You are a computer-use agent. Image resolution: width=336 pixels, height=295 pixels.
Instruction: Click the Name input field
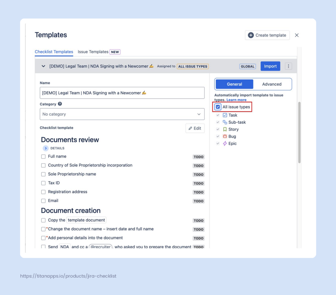[x=122, y=93]
